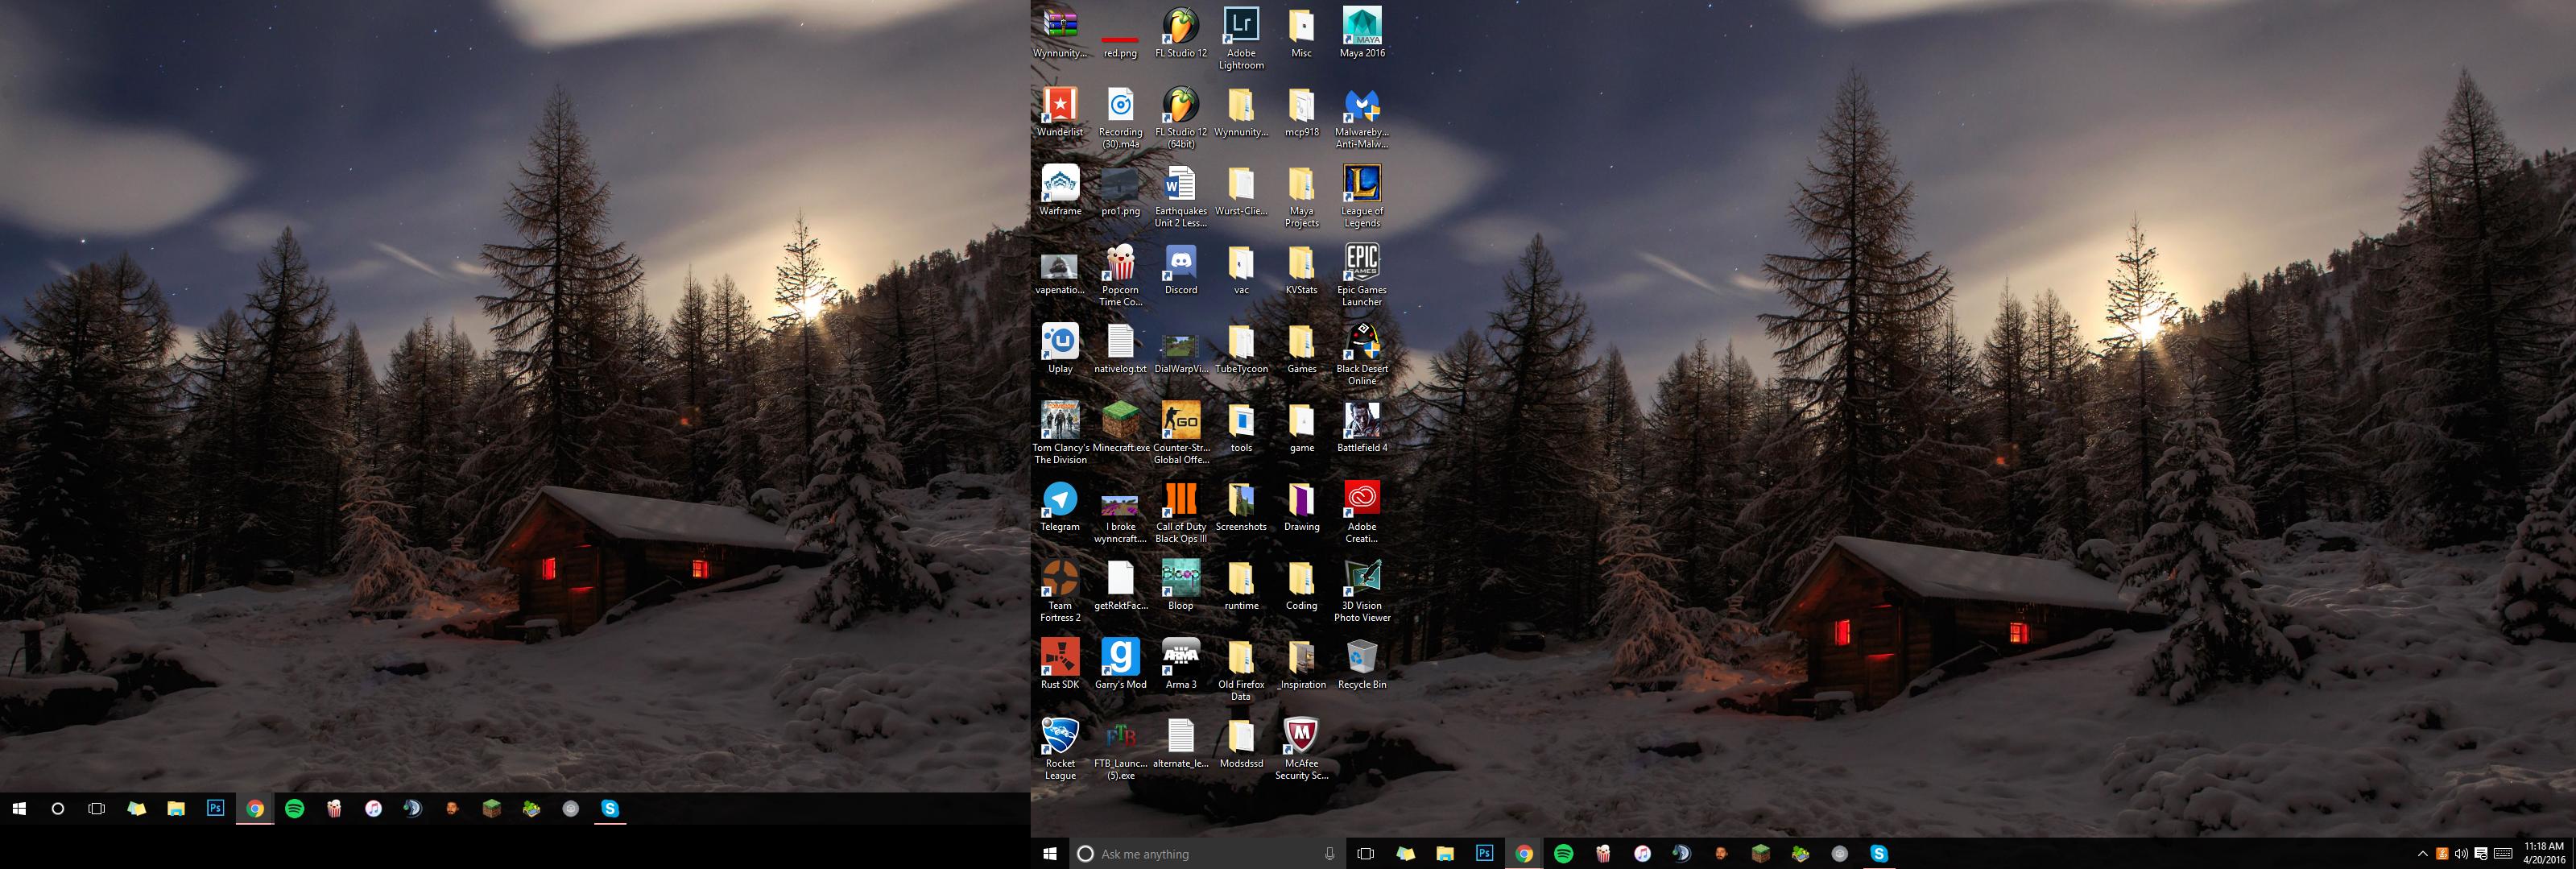Open the Uplay desktop shortcut
The width and height of the screenshot is (2576, 869).
(1060, 348)
